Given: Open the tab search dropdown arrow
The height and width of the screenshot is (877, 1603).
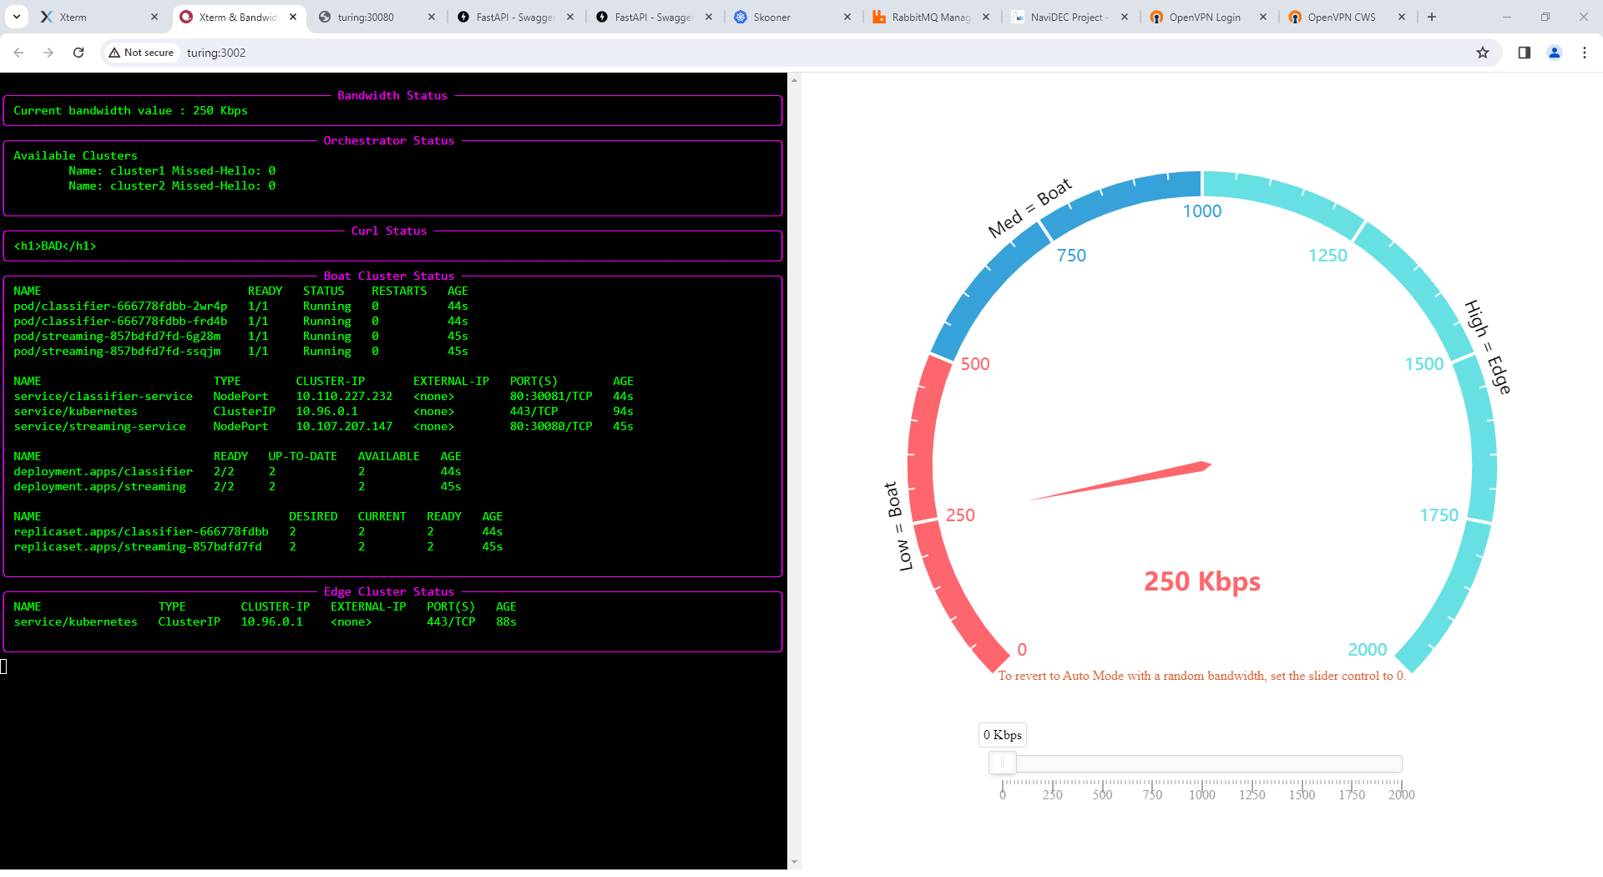Looking at the screenshot, I should click(x=17, y=17).
